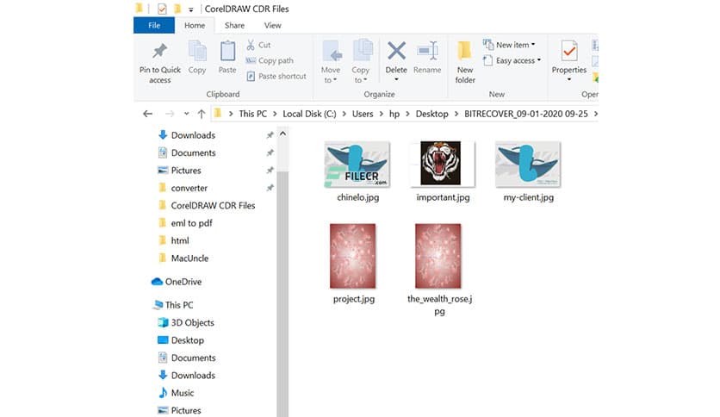Open Downloads under This PC
720x417 pixels.
(x=187, y=375)
